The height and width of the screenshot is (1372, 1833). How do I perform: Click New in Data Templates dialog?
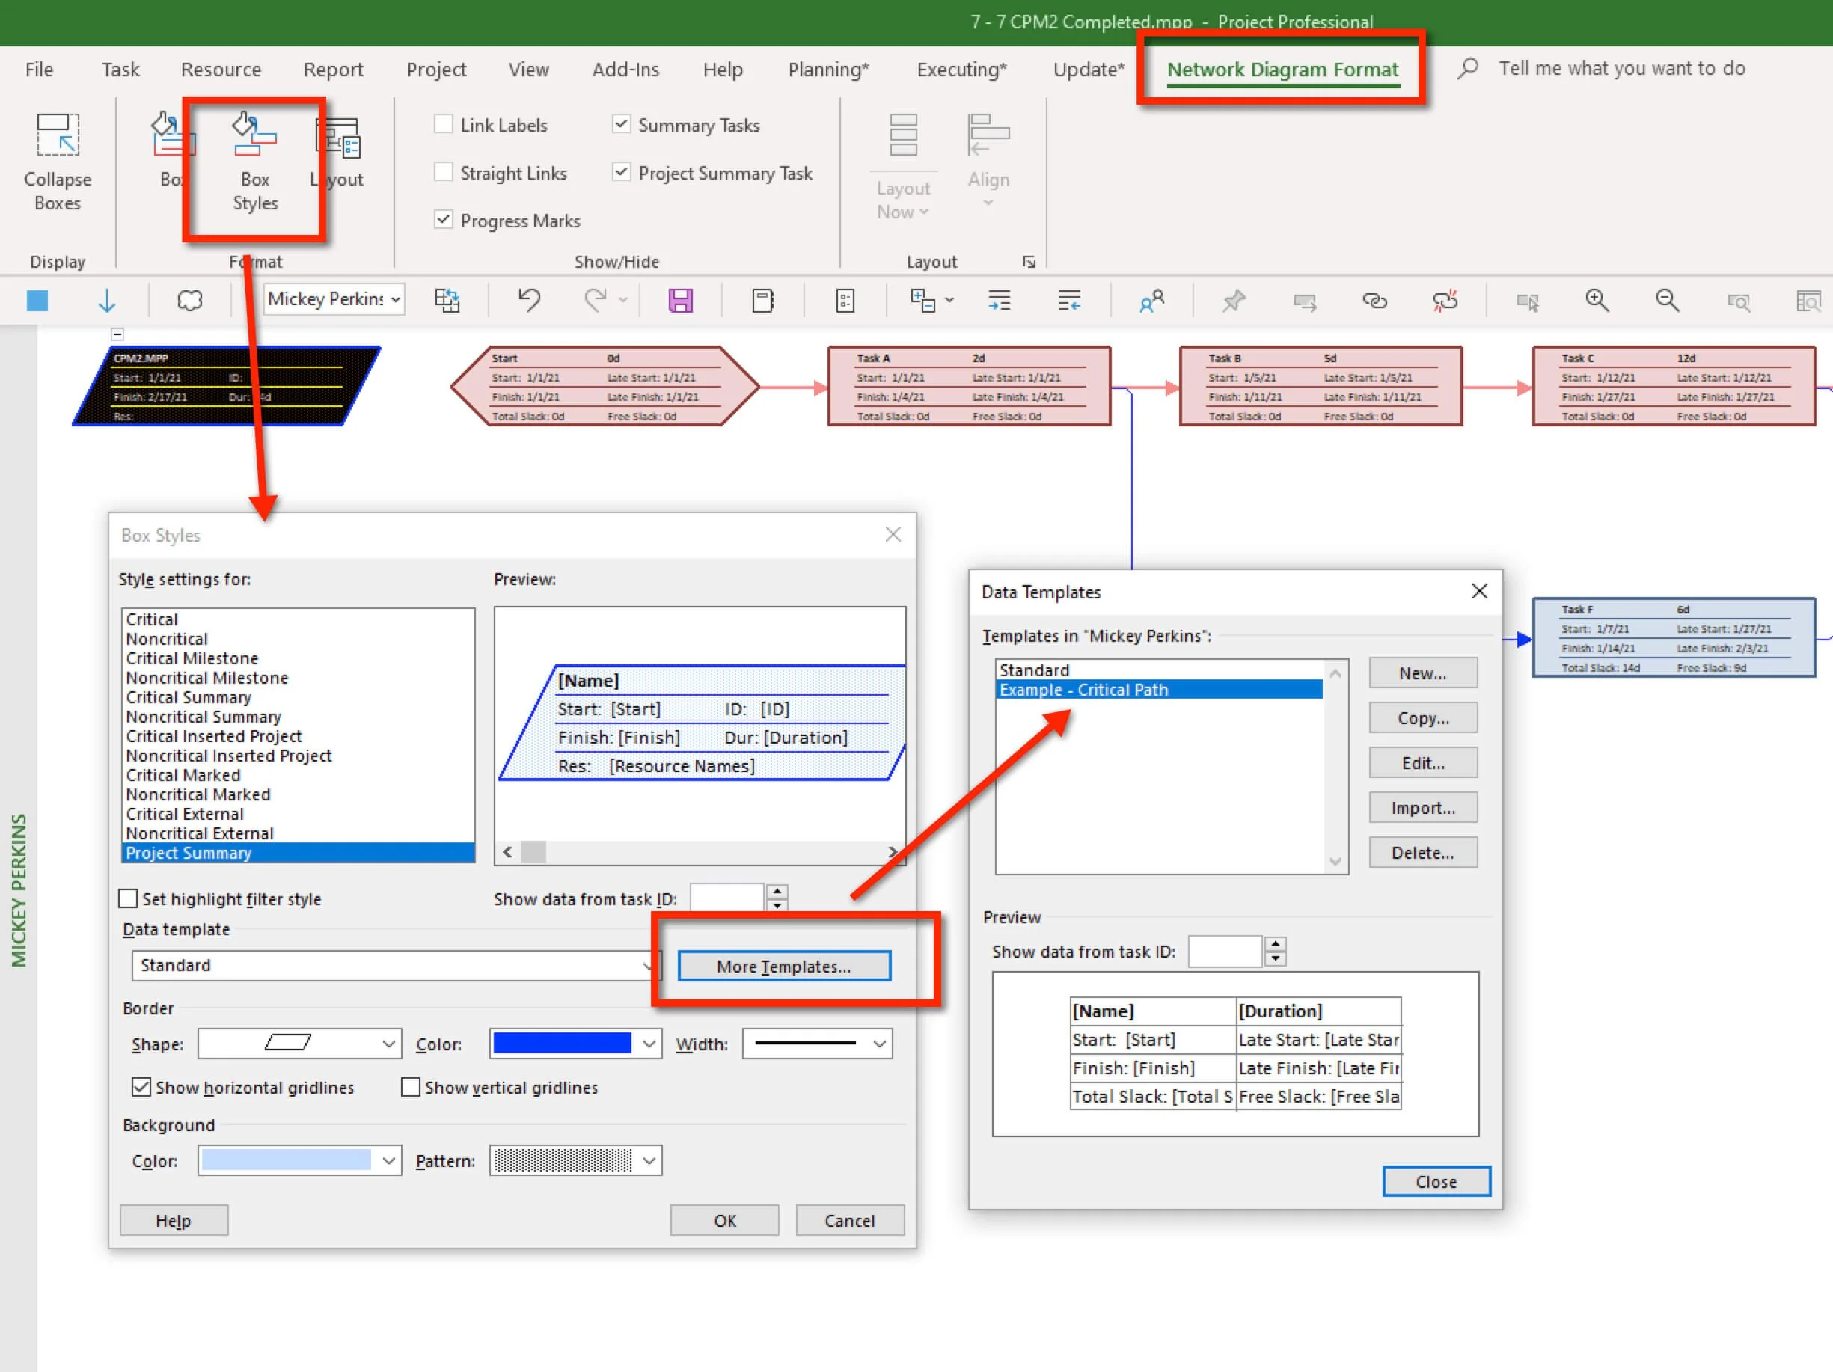[1423, 673]
